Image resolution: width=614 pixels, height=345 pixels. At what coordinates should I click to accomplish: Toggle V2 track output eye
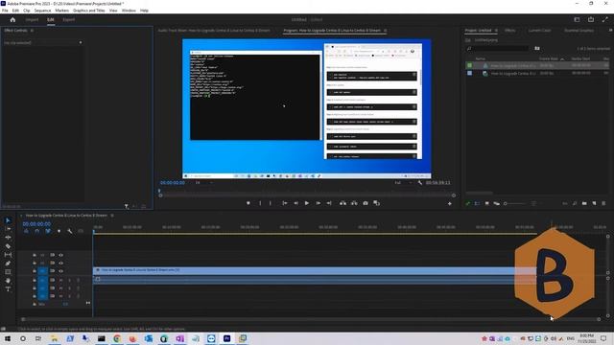tap(61, 263)
